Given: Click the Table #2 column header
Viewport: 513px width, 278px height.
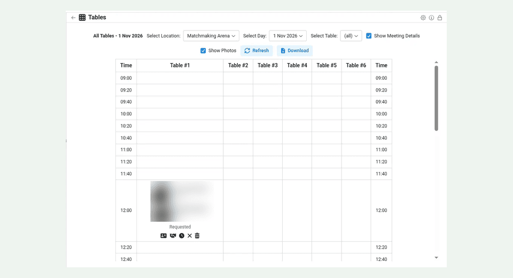Looking at the screenshot, I should pyautogui.click(x=238, y=65).
